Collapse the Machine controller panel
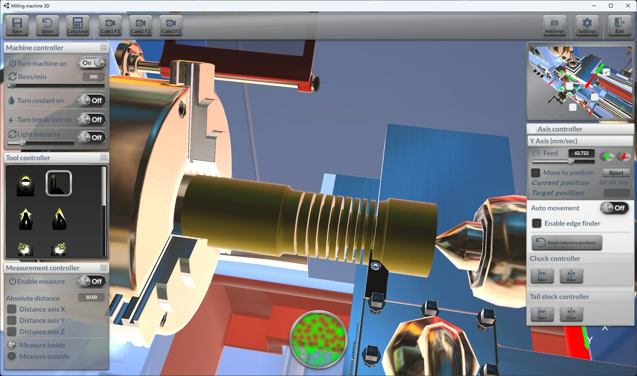The image size is (637, 376). pyautogui.click(x=103, y=47)
